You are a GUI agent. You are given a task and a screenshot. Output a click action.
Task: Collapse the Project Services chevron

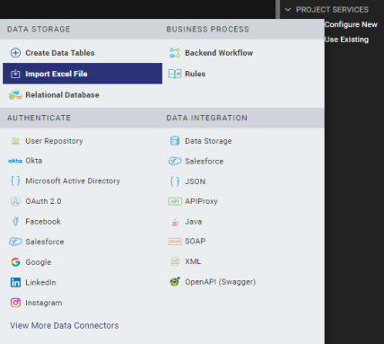[x=288, y=10]
